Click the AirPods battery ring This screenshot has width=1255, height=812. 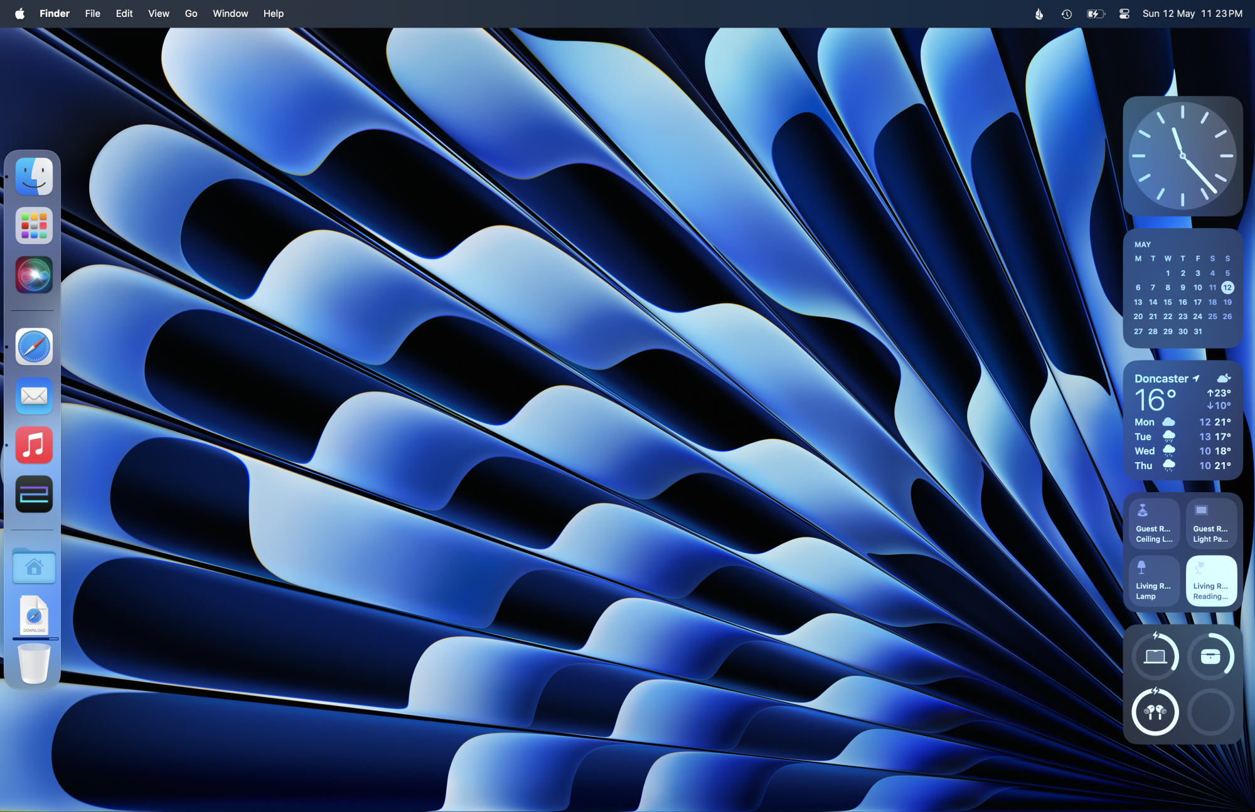pos(1155,712)
